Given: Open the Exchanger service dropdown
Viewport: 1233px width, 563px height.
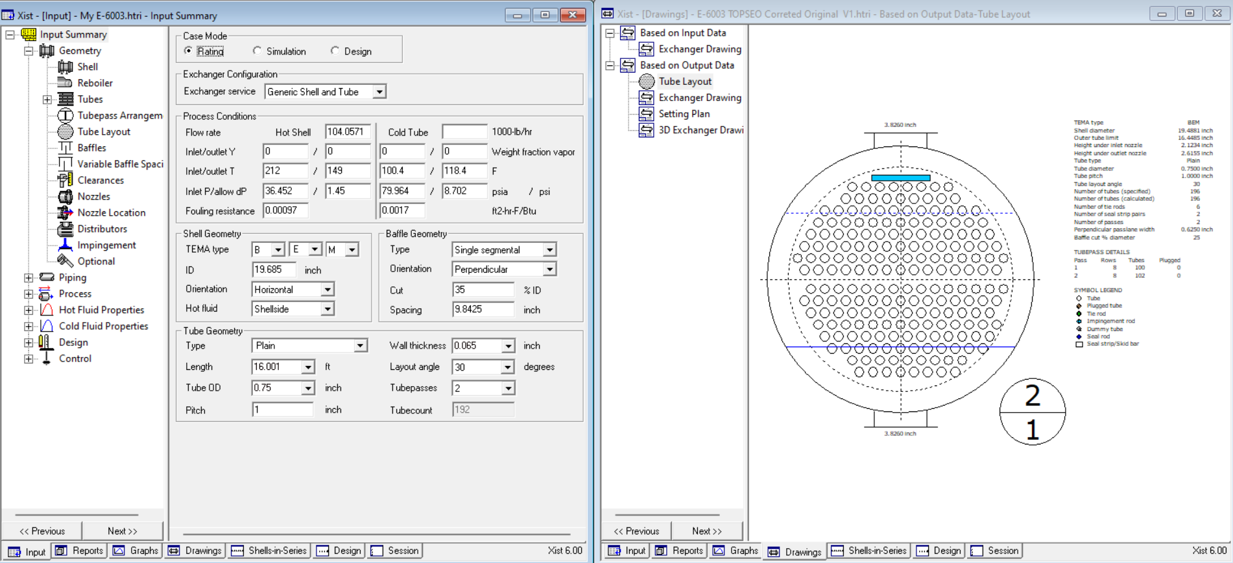Looking at the screenshot, I should tap(379, 92).
